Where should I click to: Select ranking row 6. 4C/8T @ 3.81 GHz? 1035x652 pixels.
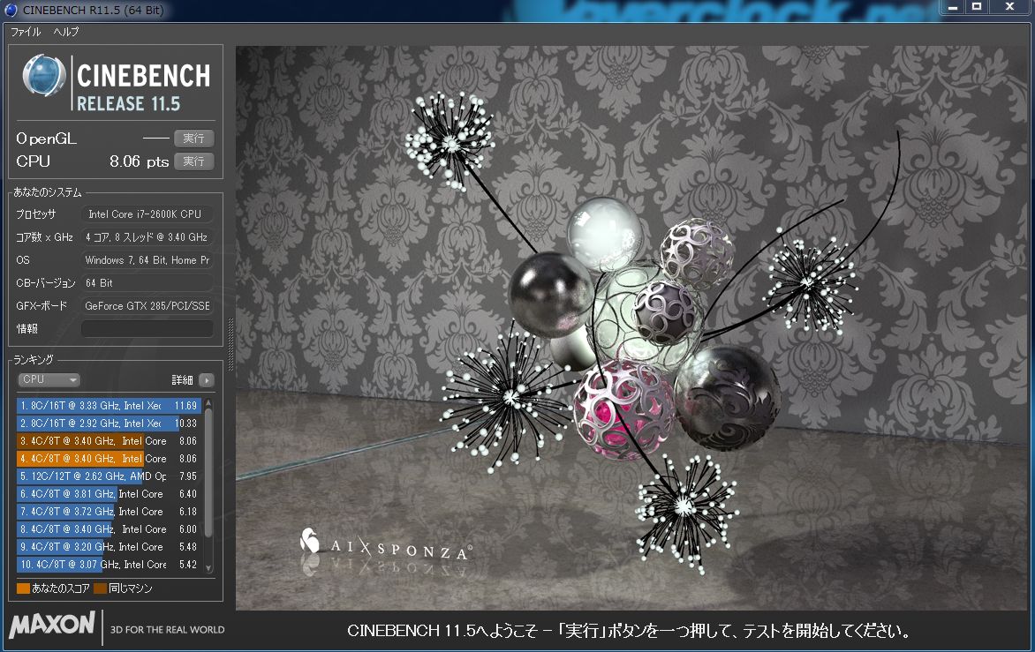pyautogui.click(x=109, y=494)
